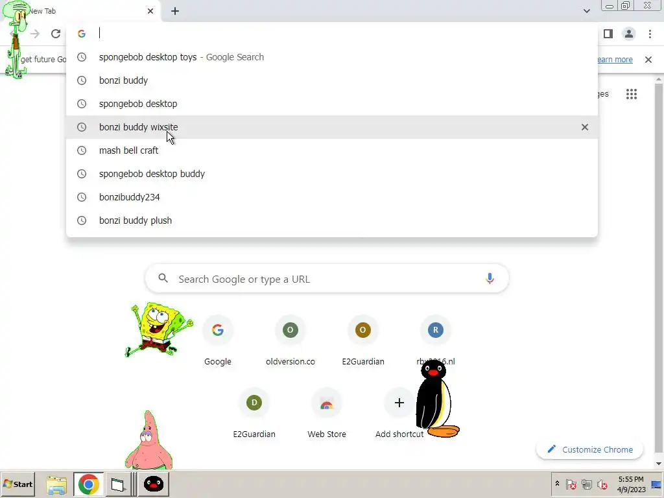The height and width of the screenshot is (498, 664).
Task: Open the taskbar clock showing 5:55 PM
Action: click(631, 484)
